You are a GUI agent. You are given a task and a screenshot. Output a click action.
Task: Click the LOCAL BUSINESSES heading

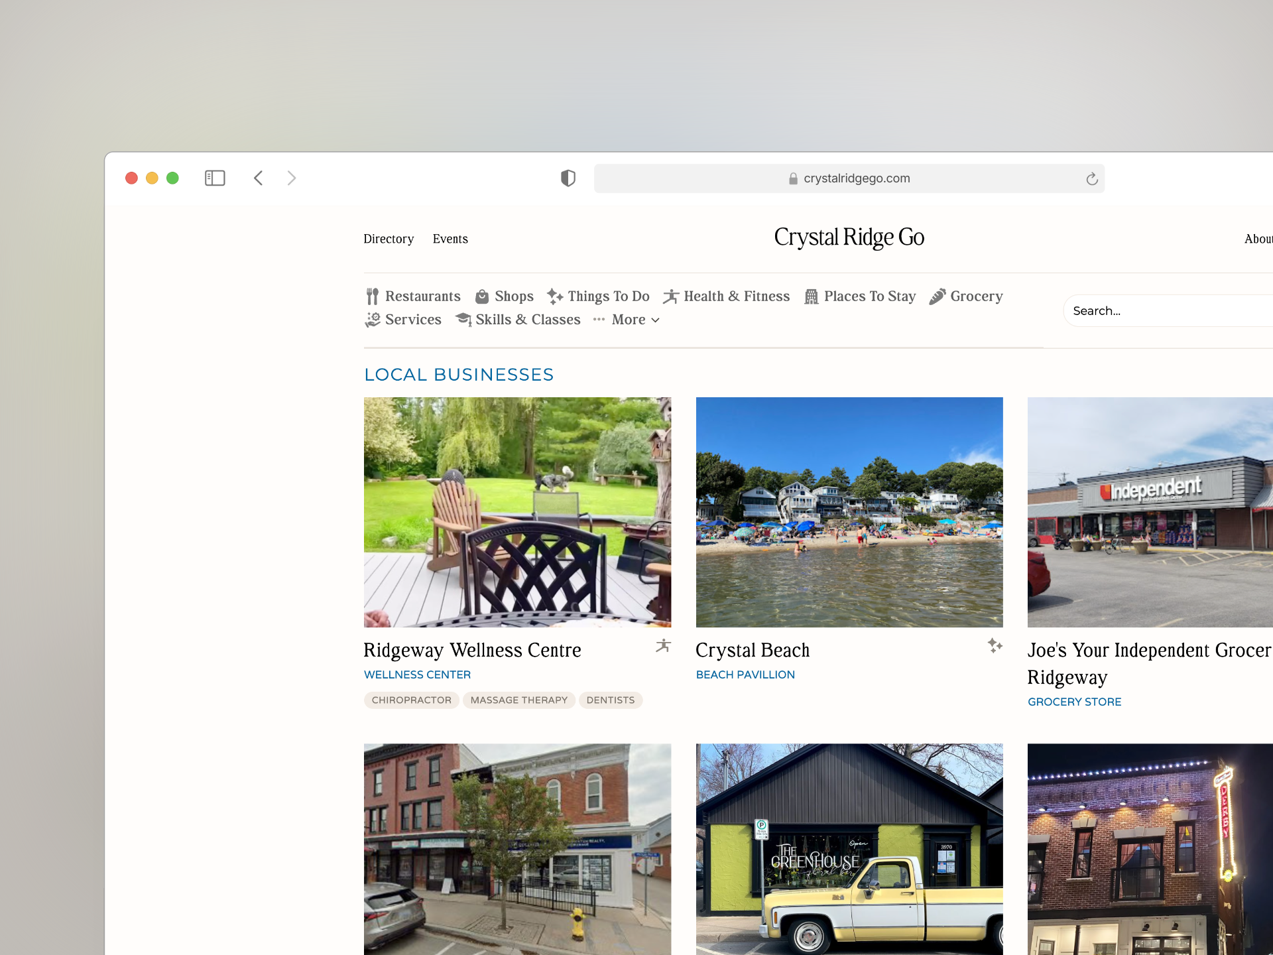pyautogui.click(x=459, y=375)
